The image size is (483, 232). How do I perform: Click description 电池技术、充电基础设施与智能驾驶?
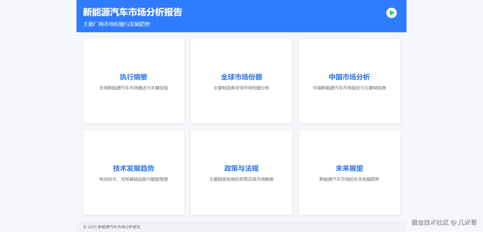134,179
